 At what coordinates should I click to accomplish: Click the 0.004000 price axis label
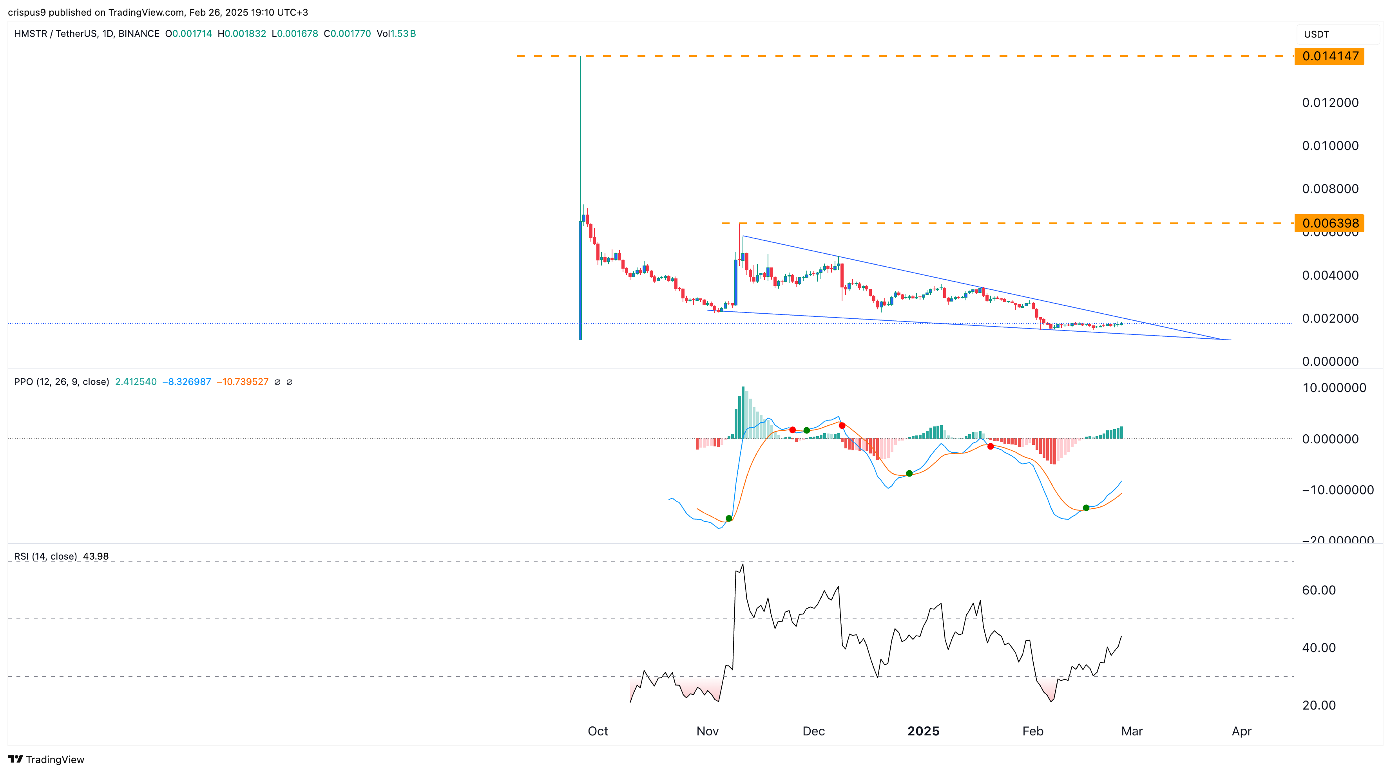coord(1331,275)
